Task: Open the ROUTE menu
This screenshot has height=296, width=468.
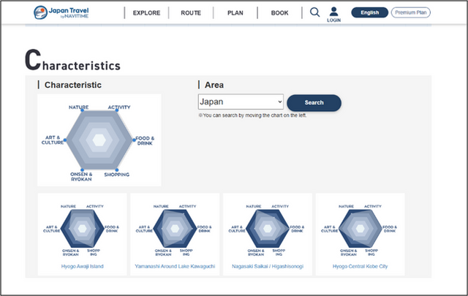Action: [x=191, y=13]
